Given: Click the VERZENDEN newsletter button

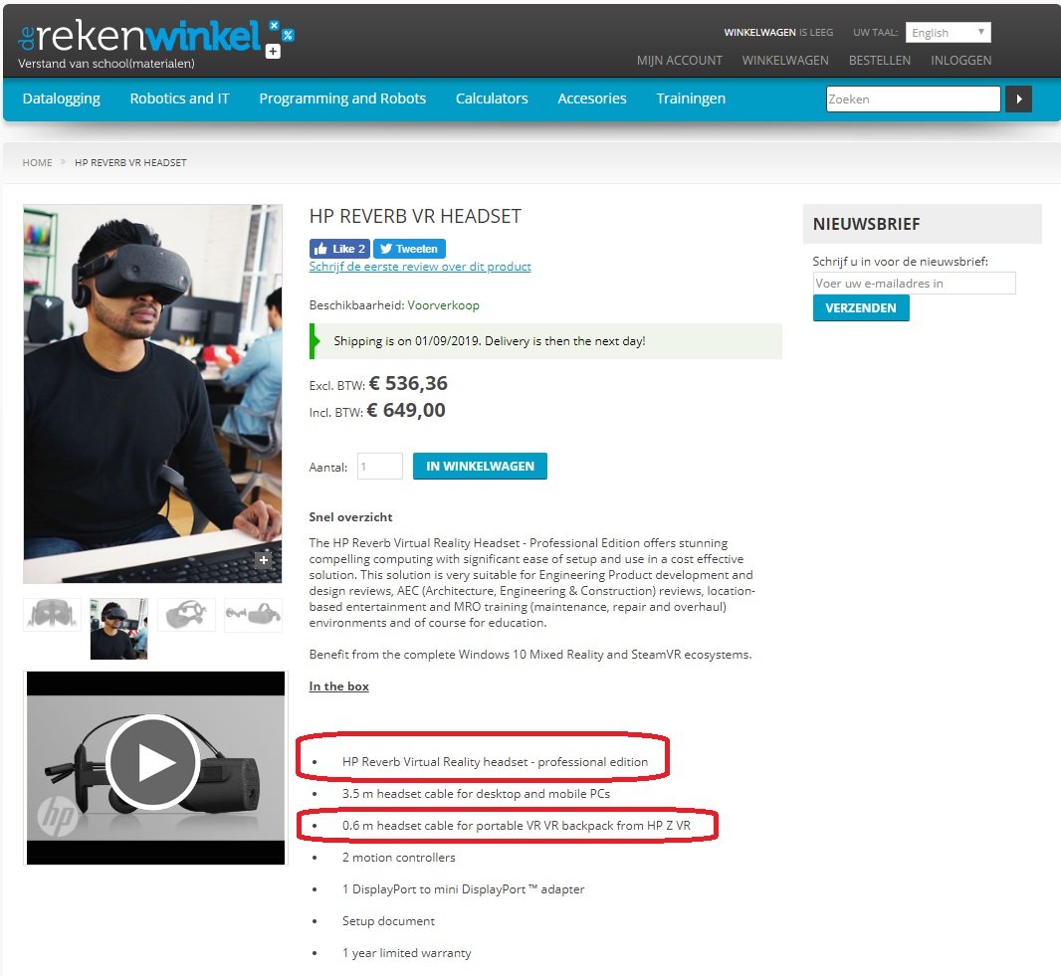Looking at the screenshot, I should pyautogui.click(x=861, y=307).
